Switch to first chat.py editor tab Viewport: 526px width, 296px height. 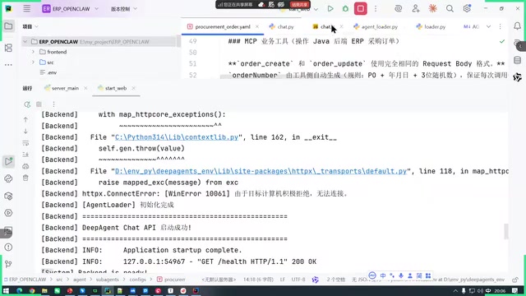[282, 27]
